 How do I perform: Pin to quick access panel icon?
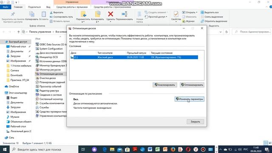13,14
